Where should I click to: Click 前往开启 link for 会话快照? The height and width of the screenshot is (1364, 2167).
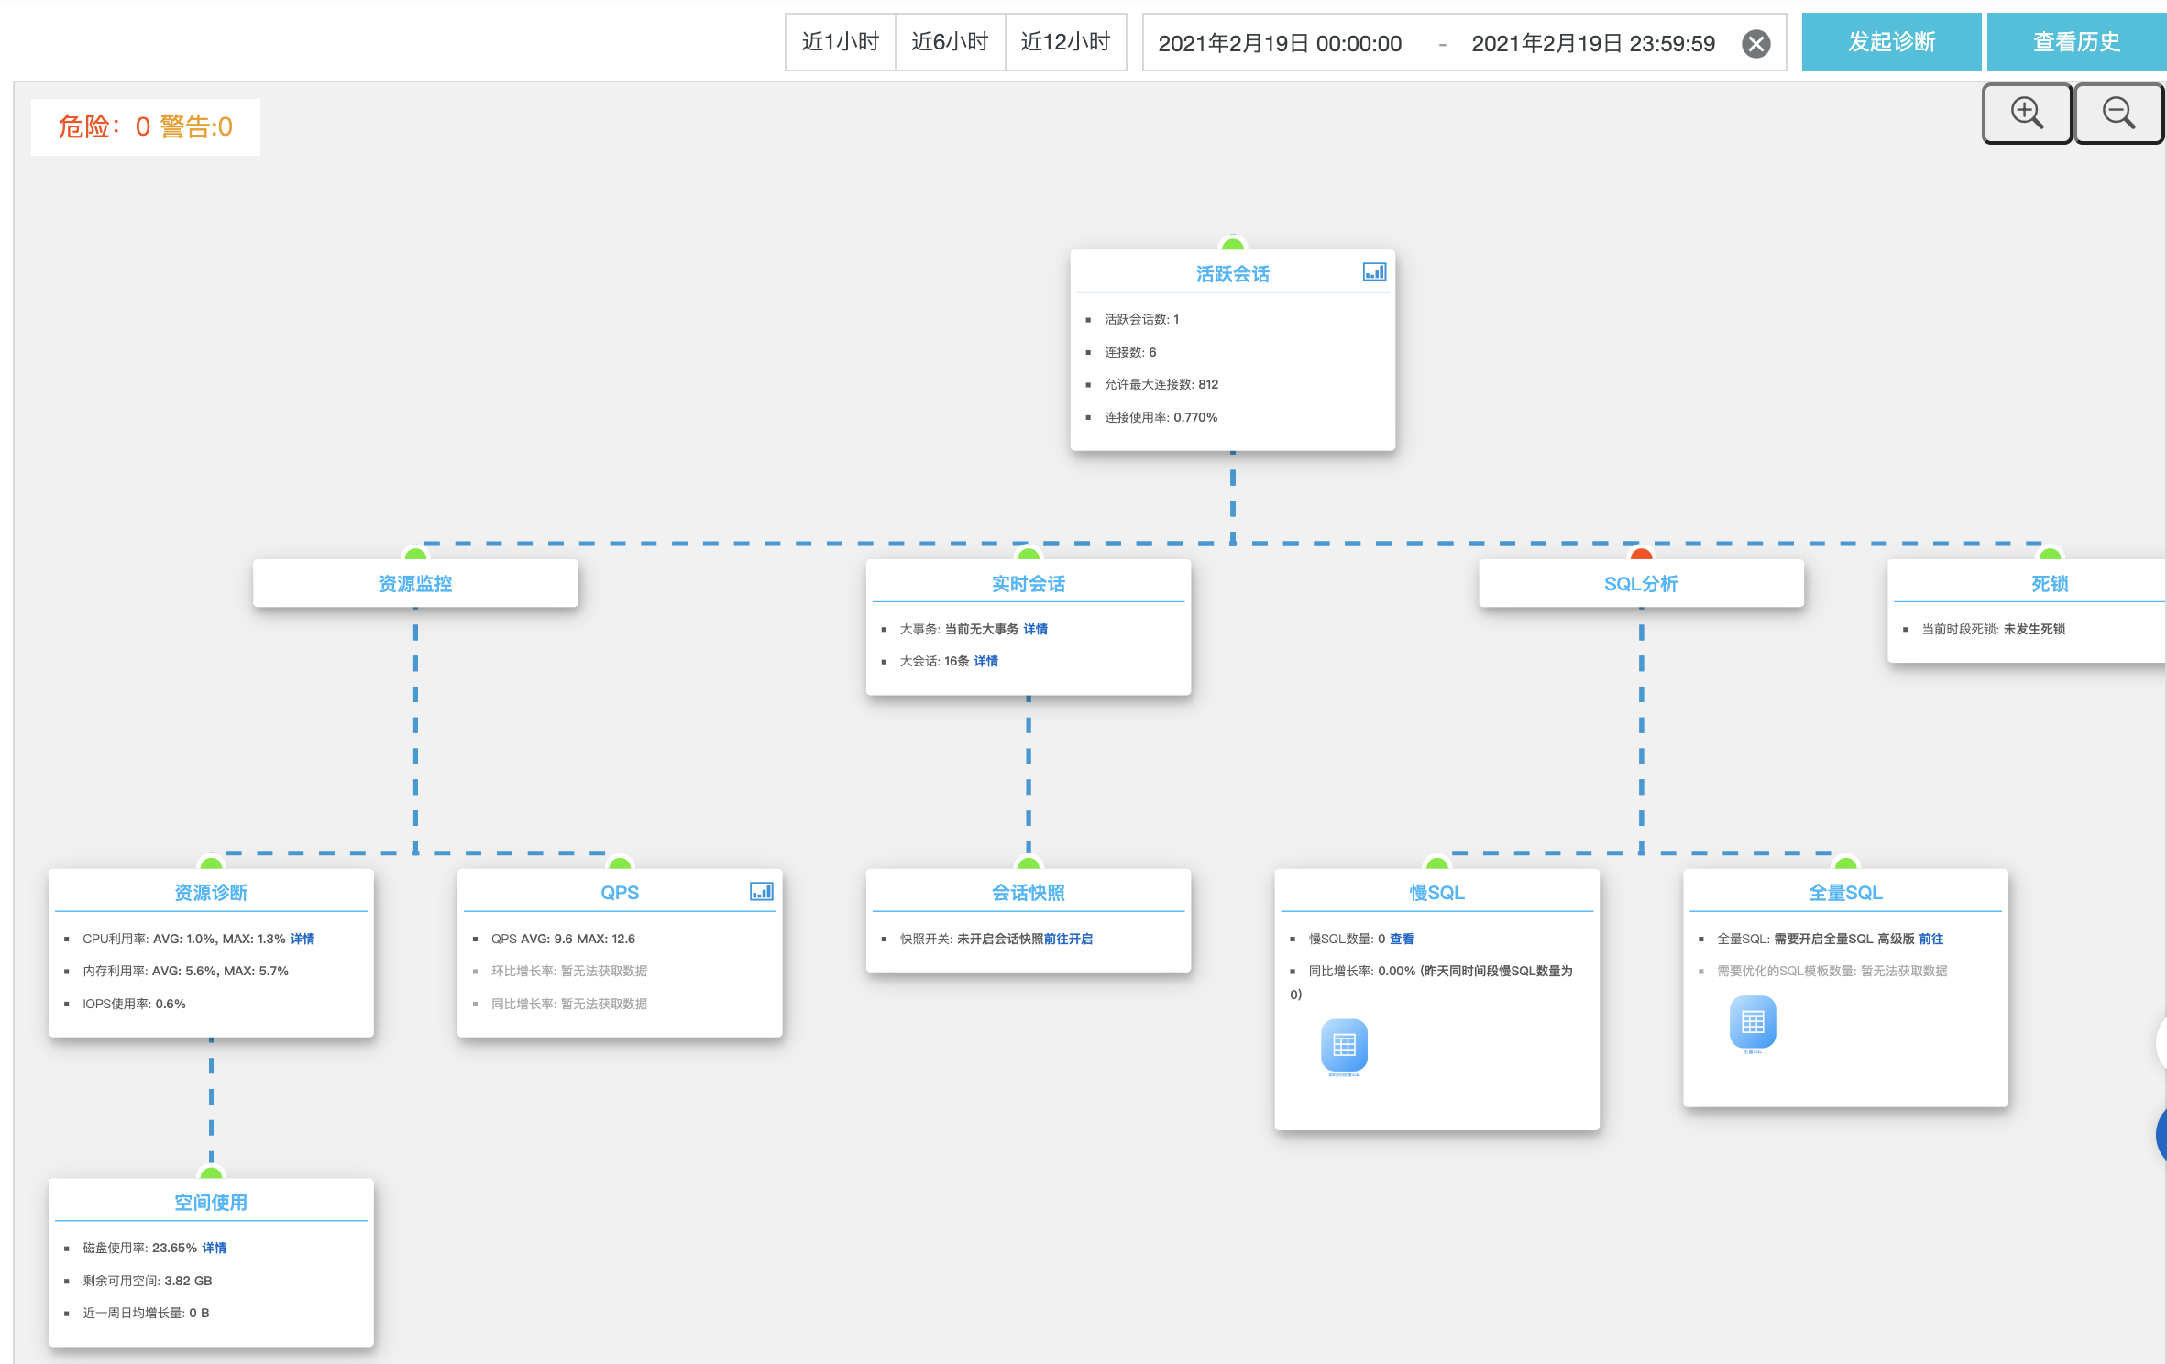pos(1068,939)
